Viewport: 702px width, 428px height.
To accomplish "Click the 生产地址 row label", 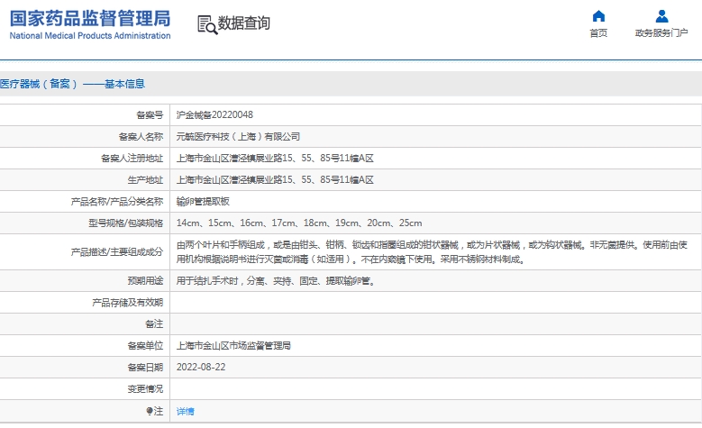I will point(145,180).
